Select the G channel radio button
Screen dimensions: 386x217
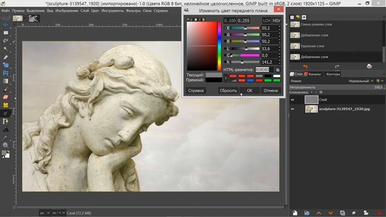pos(225,35)
